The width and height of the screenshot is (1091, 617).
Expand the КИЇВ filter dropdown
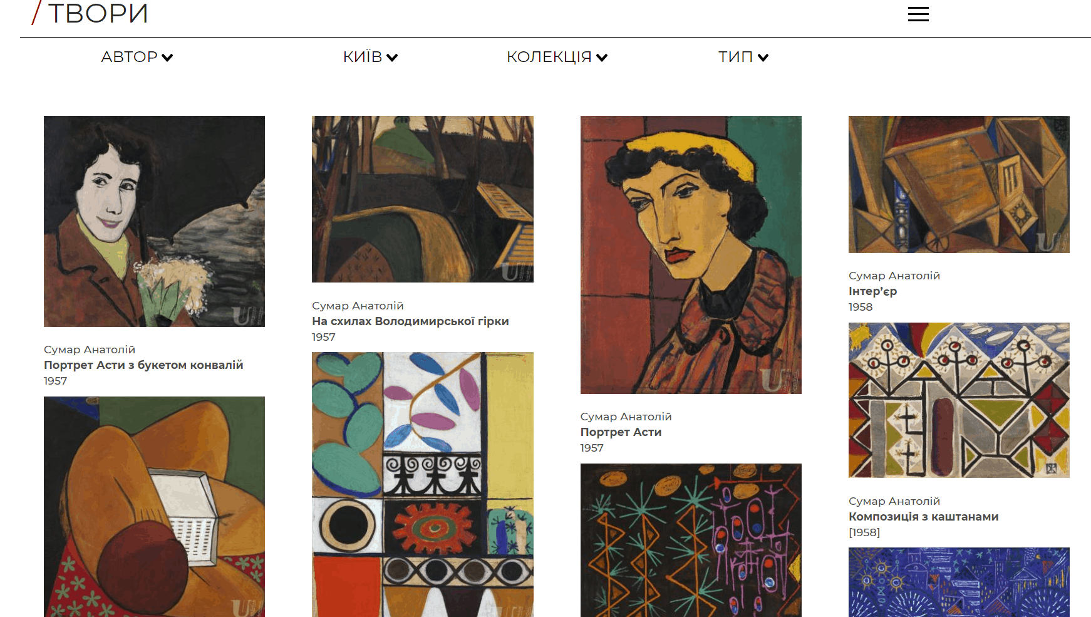pos(370,57)
